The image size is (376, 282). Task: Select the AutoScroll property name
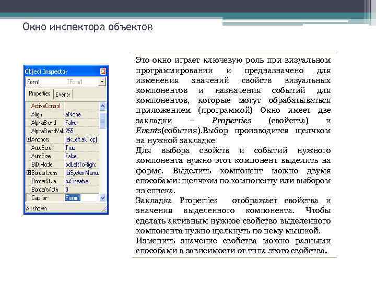42,148
